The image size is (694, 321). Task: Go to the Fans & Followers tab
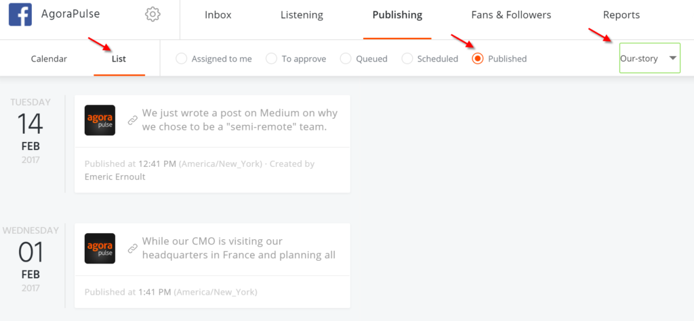coord(511,15)
